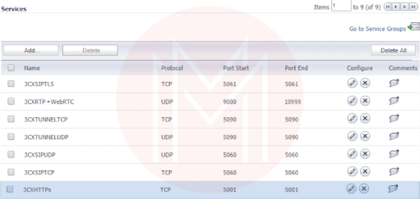Image resolution: width=420 pixels, height=199 pixels.
Task: Delete the 3CXTUNNELUDP entry
Action: (x=365, y=136)
